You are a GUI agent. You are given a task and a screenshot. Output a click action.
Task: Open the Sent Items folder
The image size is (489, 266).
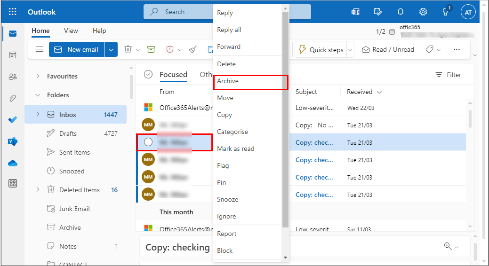tap(75, 152)
